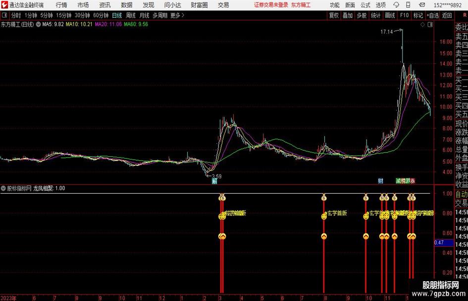Screen dimensions: 468x301
Task: Click the account 152****9892
Action: (448, 5)
